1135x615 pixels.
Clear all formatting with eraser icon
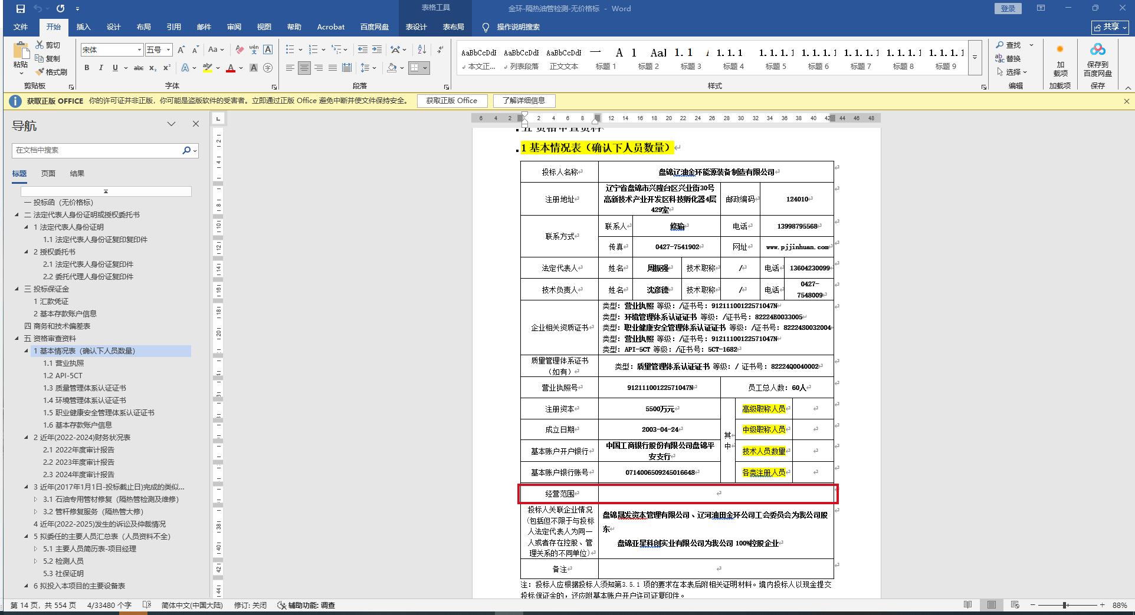coord(240,49)
